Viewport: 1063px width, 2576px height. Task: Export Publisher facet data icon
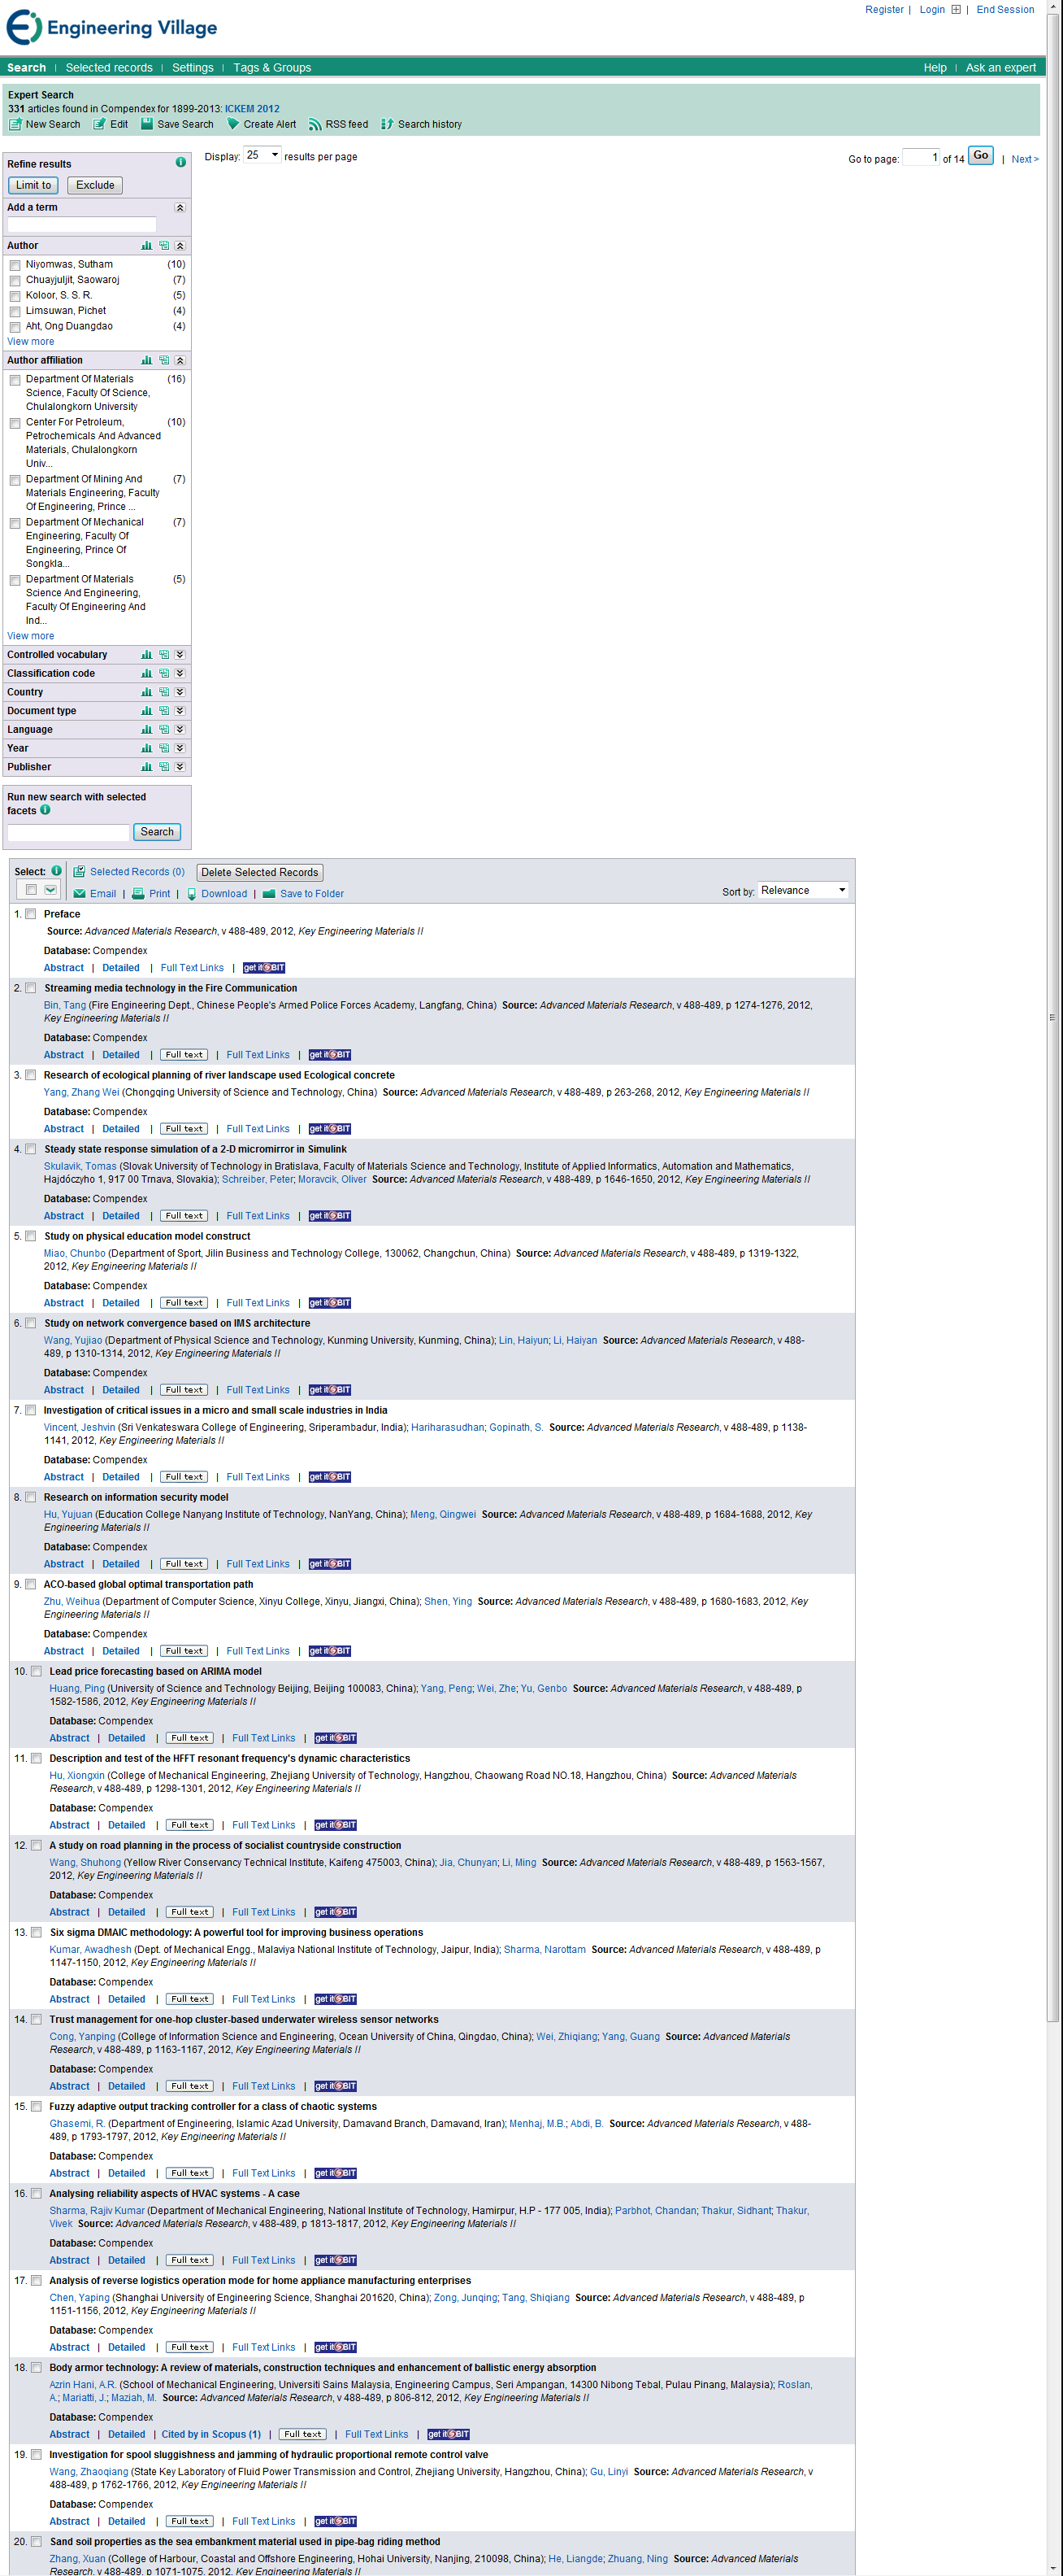(164, 768)
